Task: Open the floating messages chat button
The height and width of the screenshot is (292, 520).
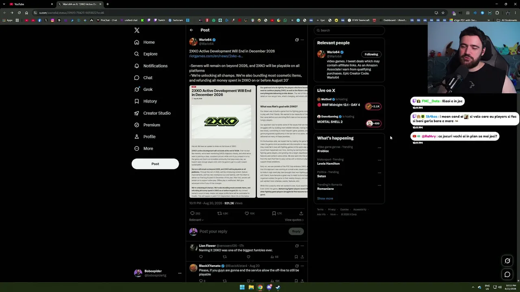Action: 507,275
